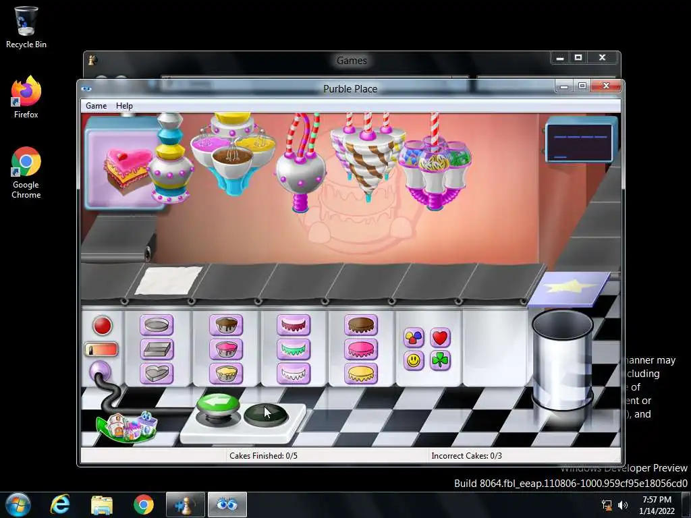Screen dimensions: 691x518
Task: Maximize the Games window behind
Action: click(x=578, y=58)
